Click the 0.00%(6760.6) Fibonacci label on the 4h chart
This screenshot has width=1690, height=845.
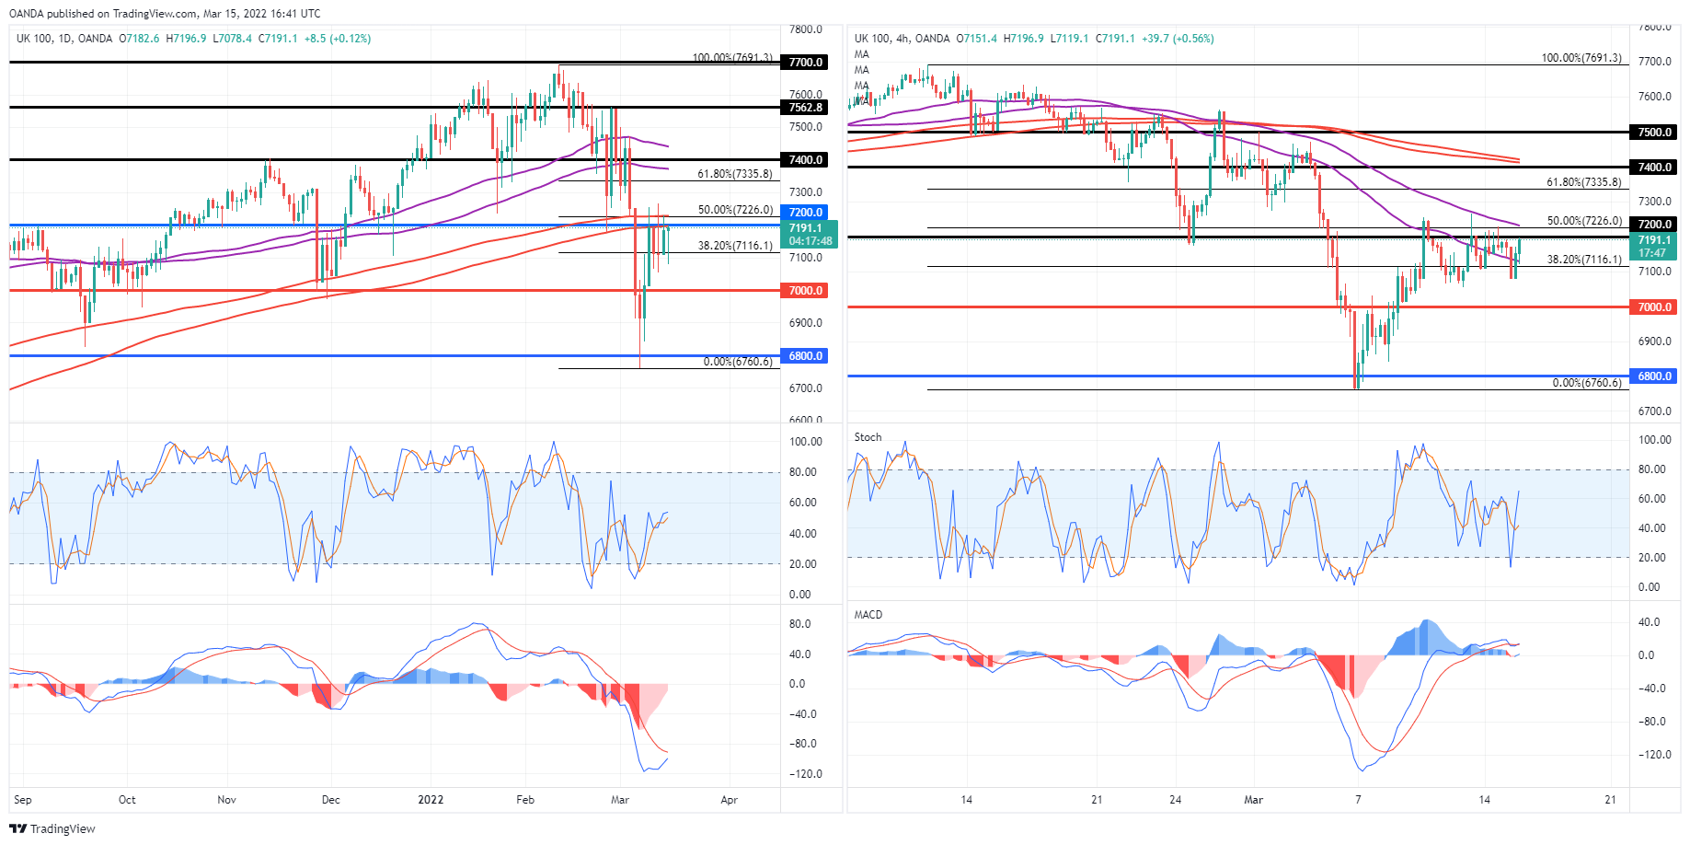tap(1587, 383)
